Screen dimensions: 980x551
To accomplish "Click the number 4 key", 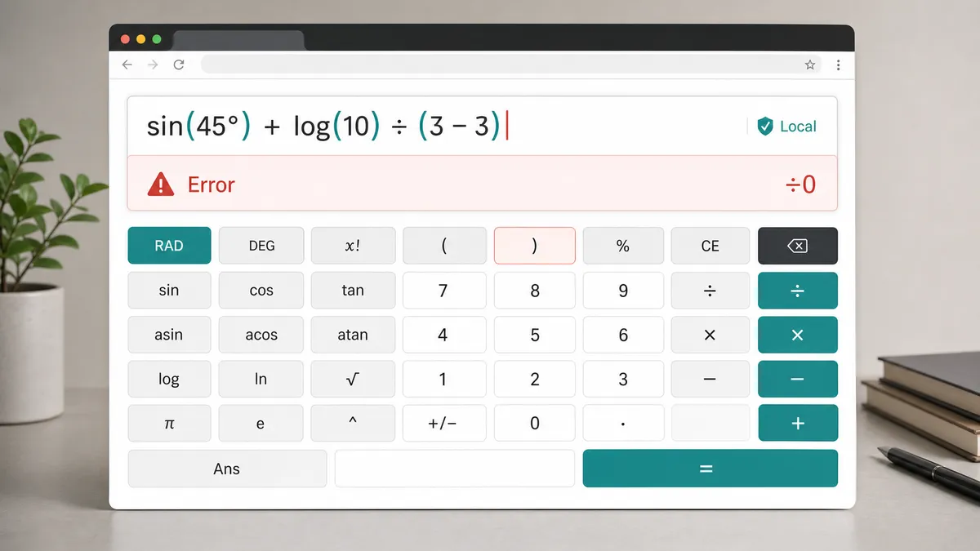I will click(x=443, y=335).
